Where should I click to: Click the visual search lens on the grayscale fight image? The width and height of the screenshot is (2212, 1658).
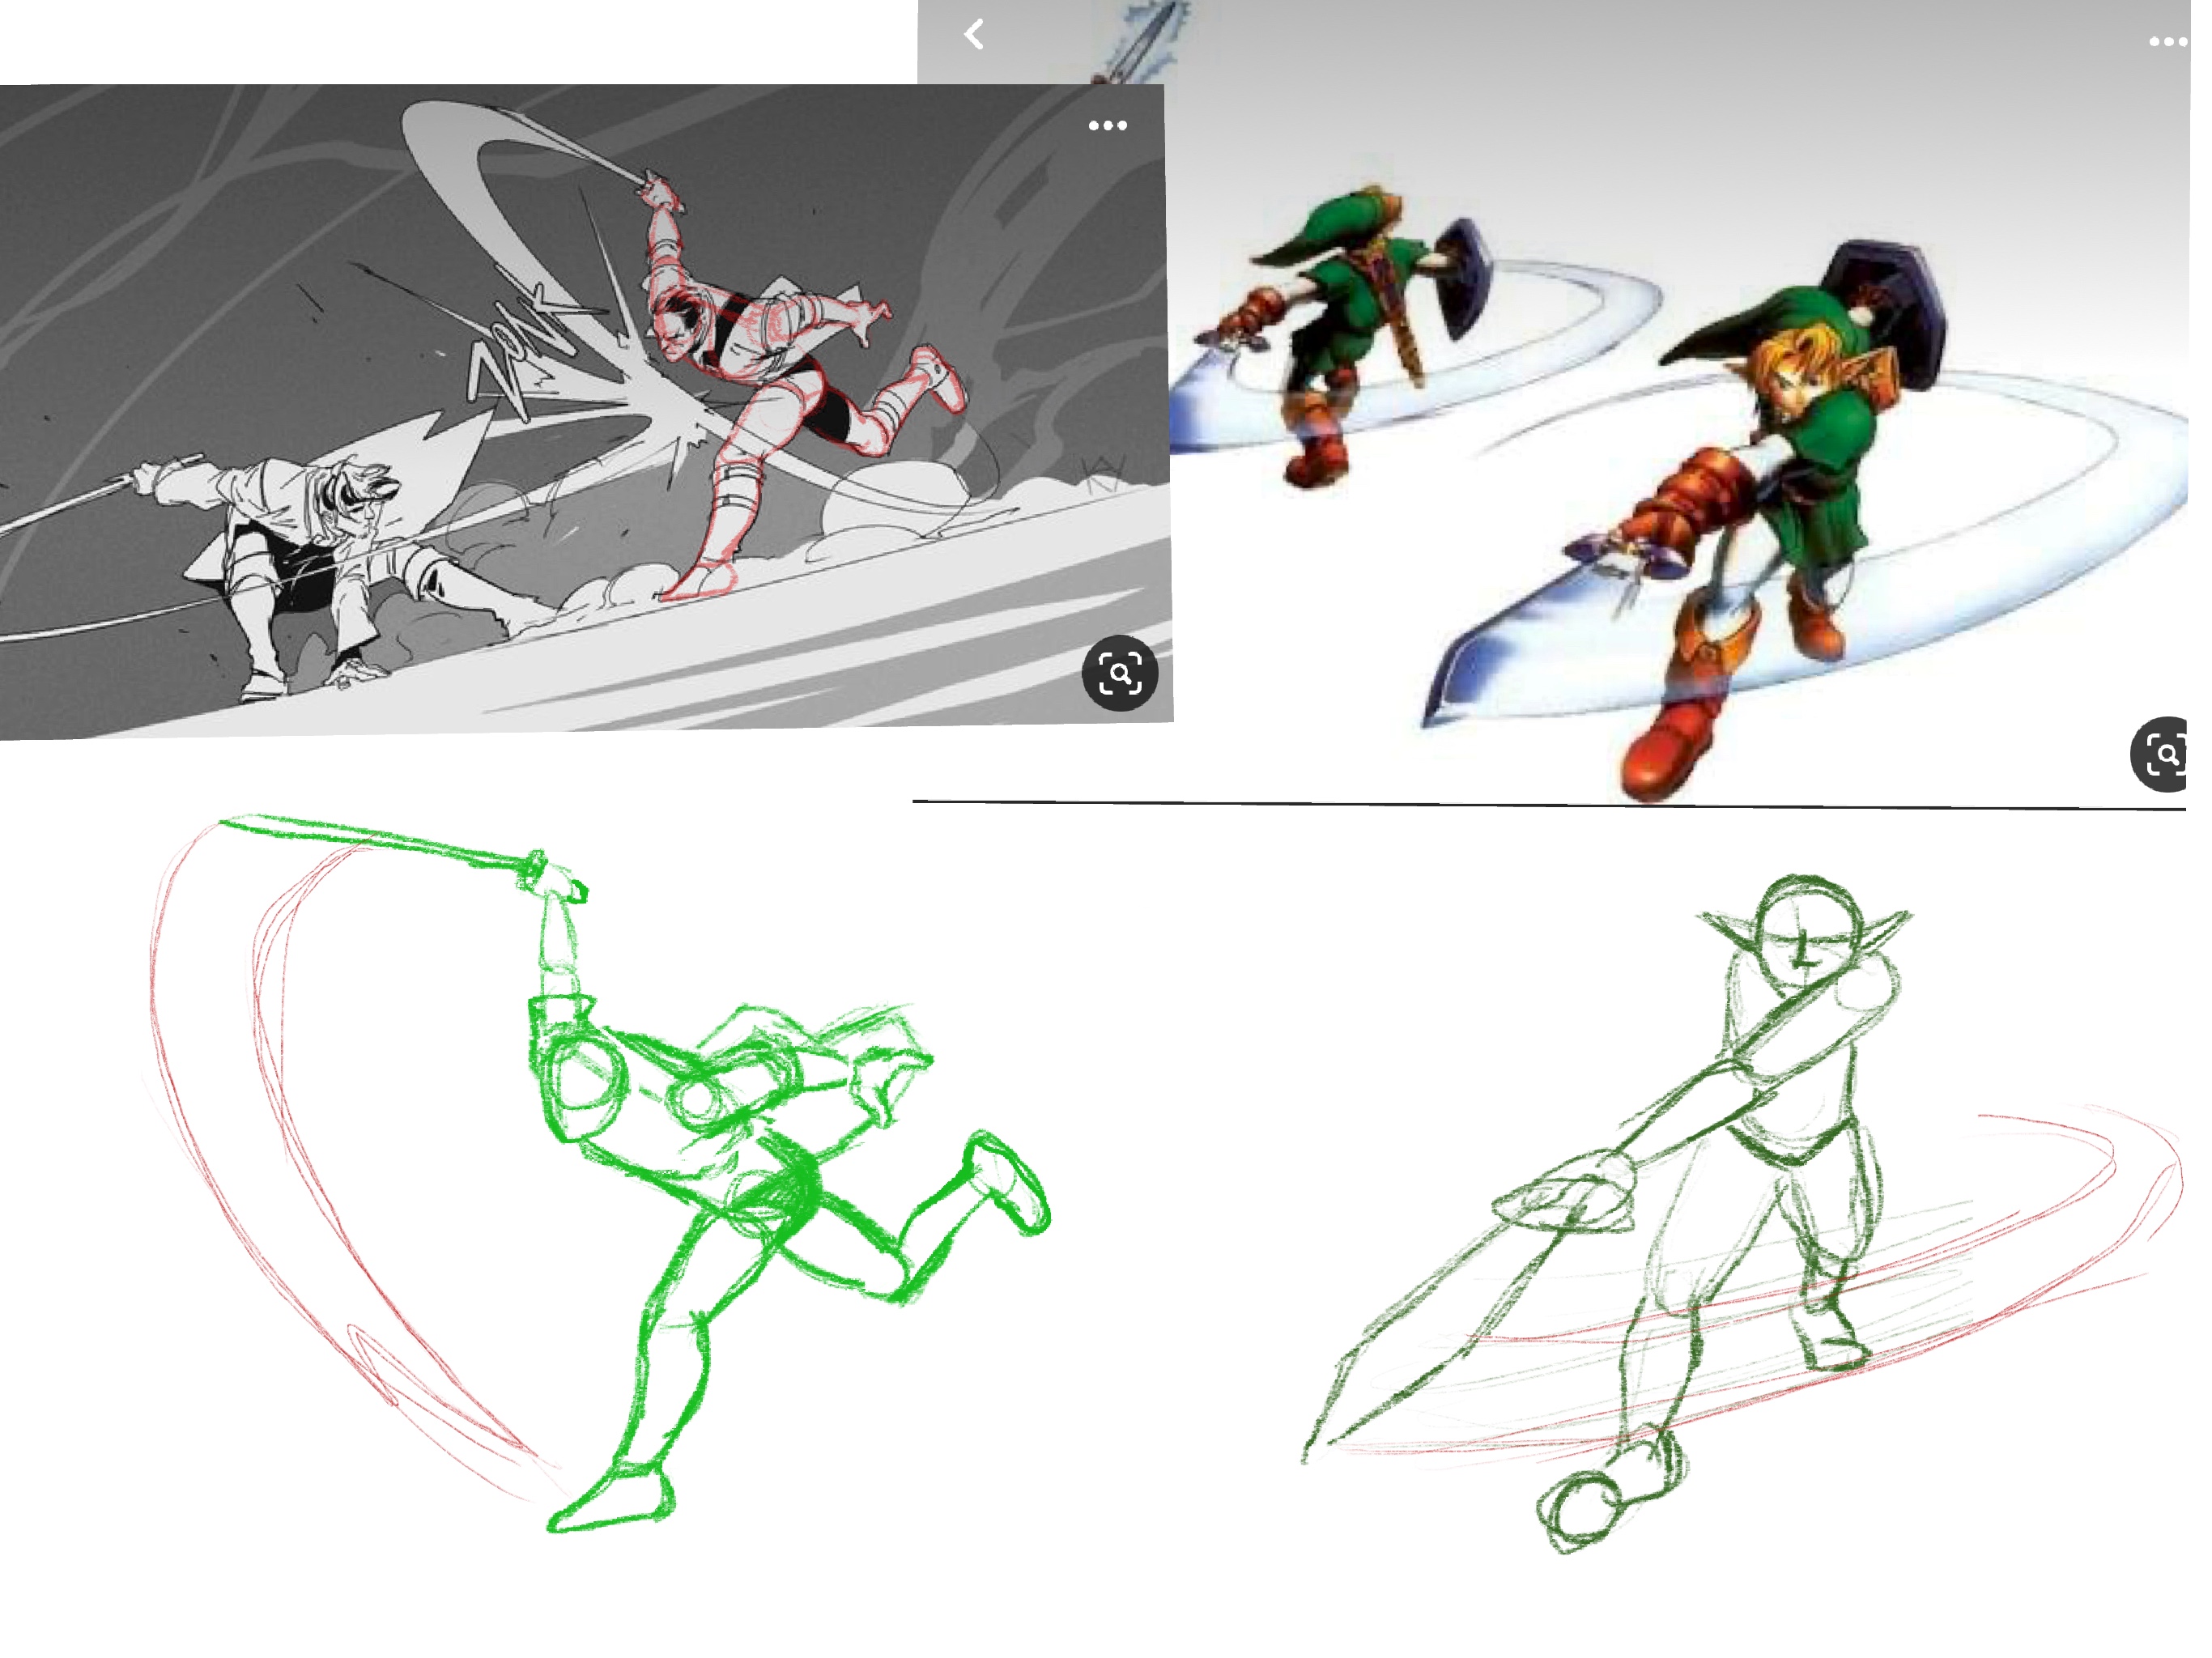click(x=1120, y=673)
